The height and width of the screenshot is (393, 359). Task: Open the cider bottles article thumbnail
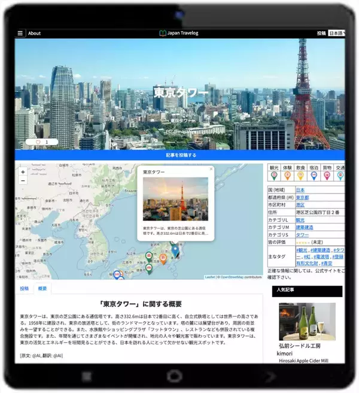[307, 322]
